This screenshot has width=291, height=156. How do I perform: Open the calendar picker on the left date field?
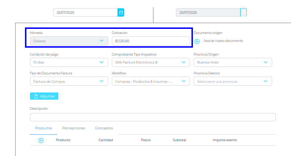121,13
